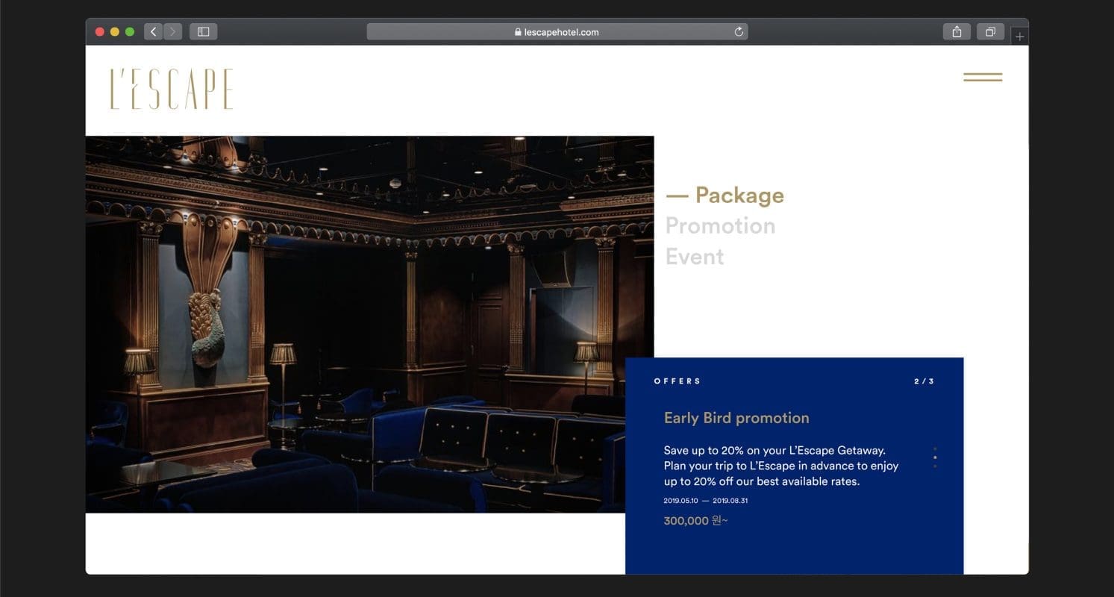The image size is (1114, 597).
Task: Select the top slide pagination dot
Action: pyautogui.click(x=935, y=449)
